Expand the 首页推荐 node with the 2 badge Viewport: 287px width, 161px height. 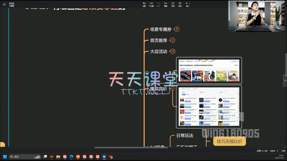point(173,40)
